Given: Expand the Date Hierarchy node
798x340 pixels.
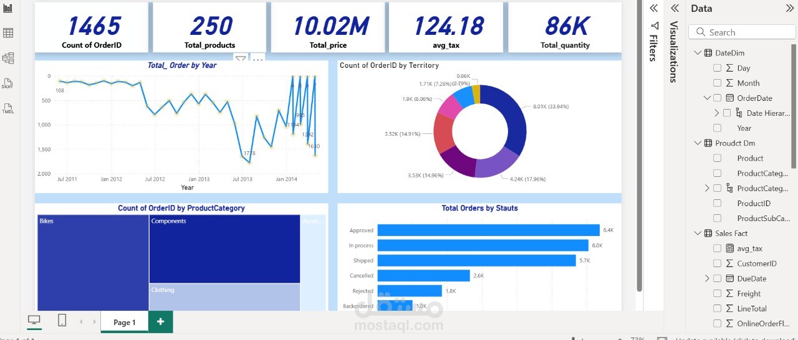Looking at the screenshot, I should tap(717, 113).
